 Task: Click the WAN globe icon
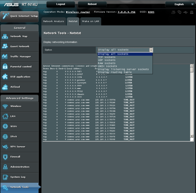(5, 126)
